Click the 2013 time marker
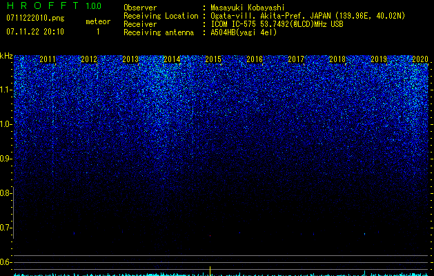 coord(130,59)
